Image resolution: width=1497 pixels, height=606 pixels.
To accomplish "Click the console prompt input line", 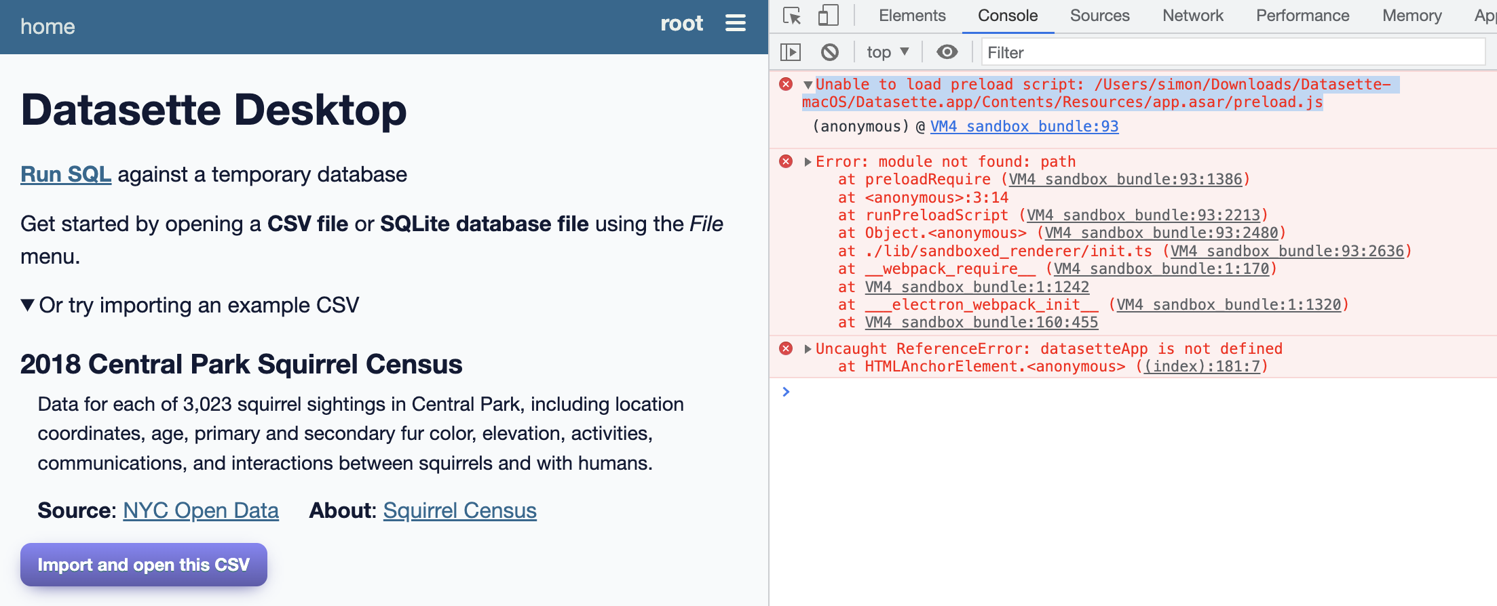I will point(1140,392).
